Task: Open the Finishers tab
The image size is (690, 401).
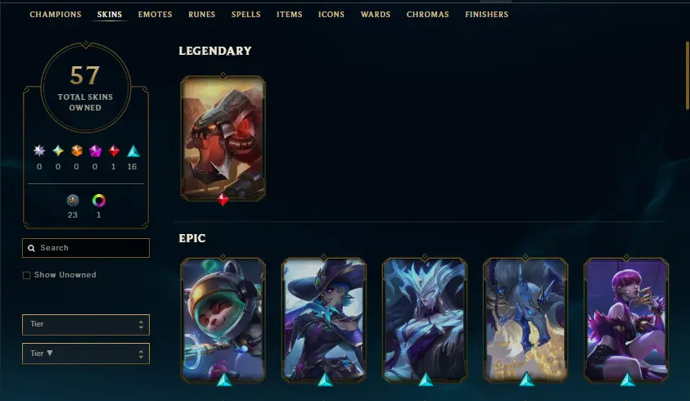Action: pos(487,15)
